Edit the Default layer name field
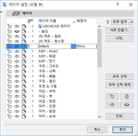The image size is (138, 136). pyautogui.click(x=54, y=46)
